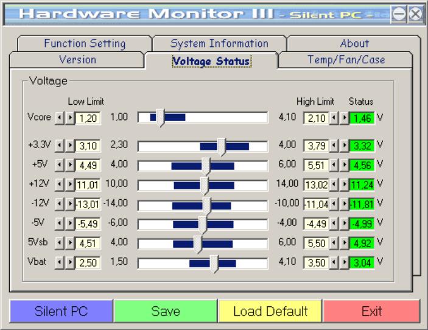The height and width of the screenshot is (330, 428).
Task: Increase the Vcore low limit
Action: (x=70, y=118)
